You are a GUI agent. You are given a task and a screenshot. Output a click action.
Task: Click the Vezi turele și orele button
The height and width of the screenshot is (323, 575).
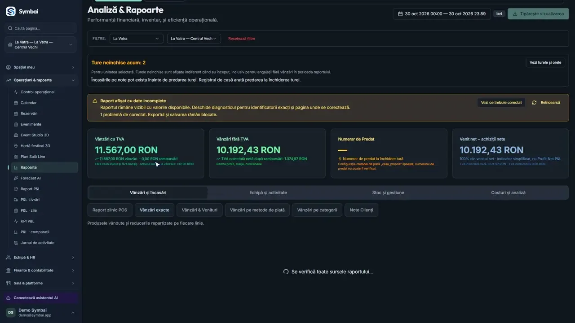point(545,62)
